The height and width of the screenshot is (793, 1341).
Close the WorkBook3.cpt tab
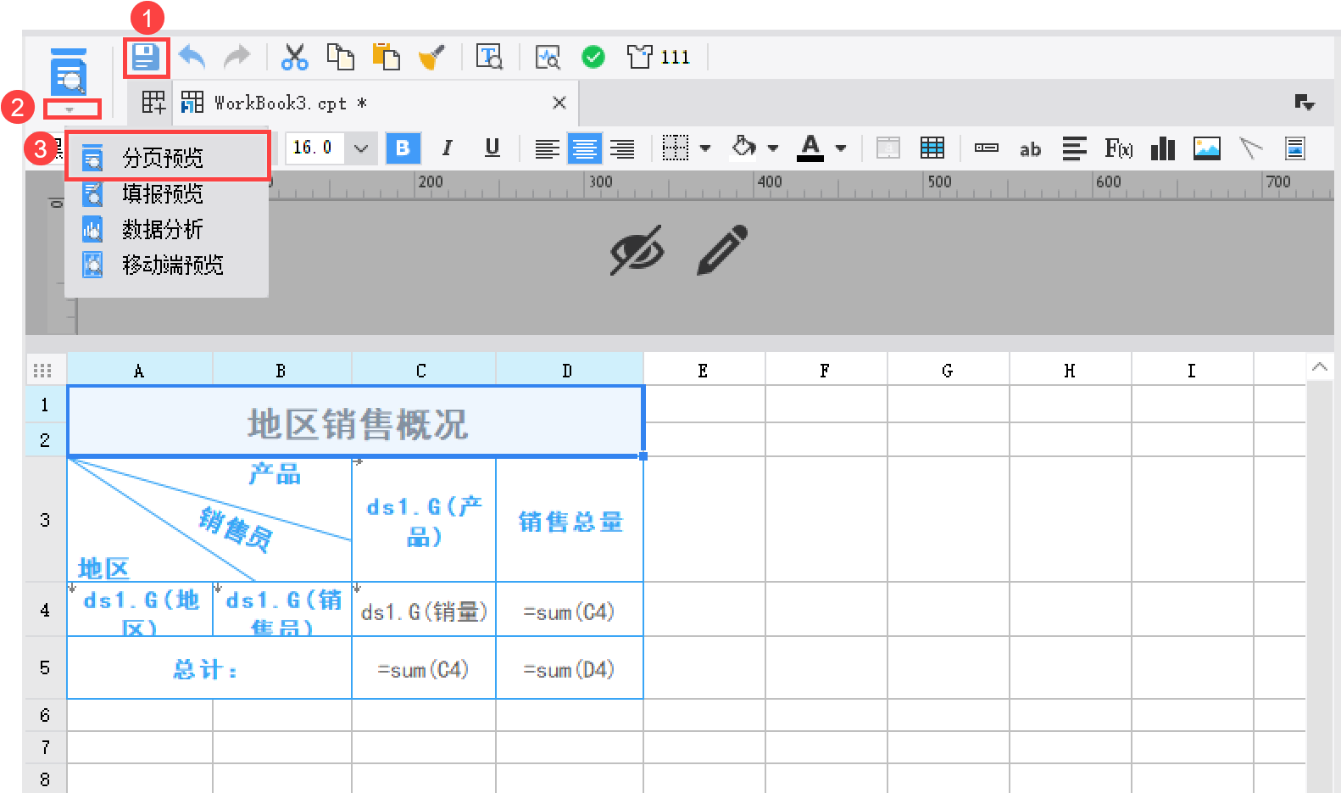[x=559, y=103]
